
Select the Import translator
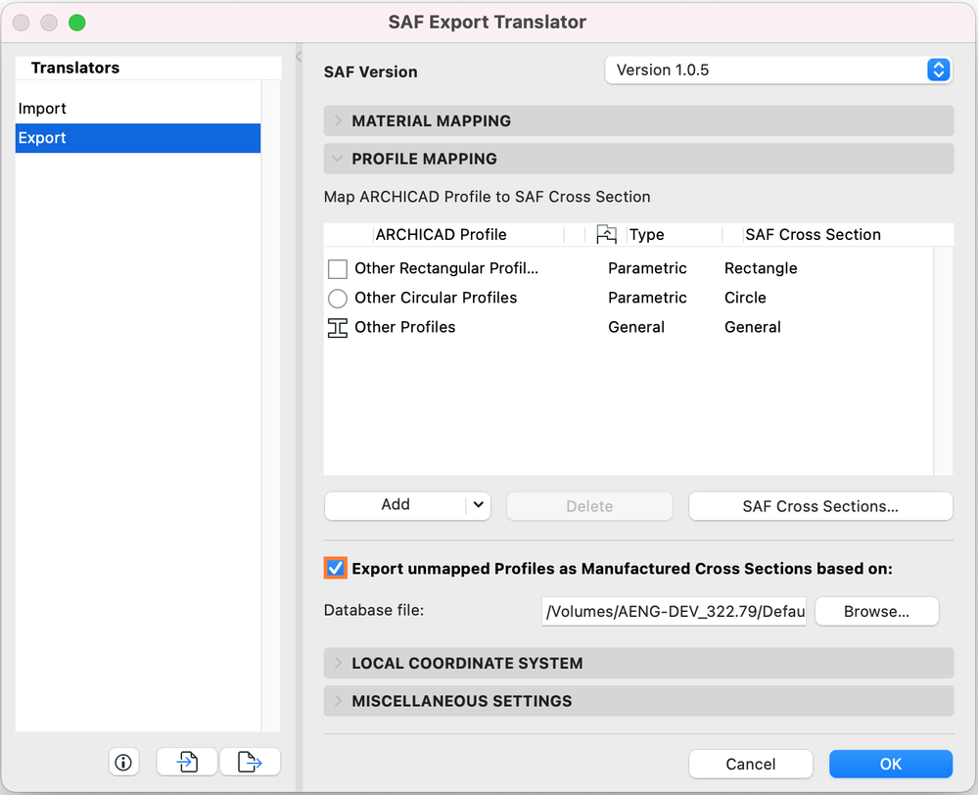click(138, 109)
